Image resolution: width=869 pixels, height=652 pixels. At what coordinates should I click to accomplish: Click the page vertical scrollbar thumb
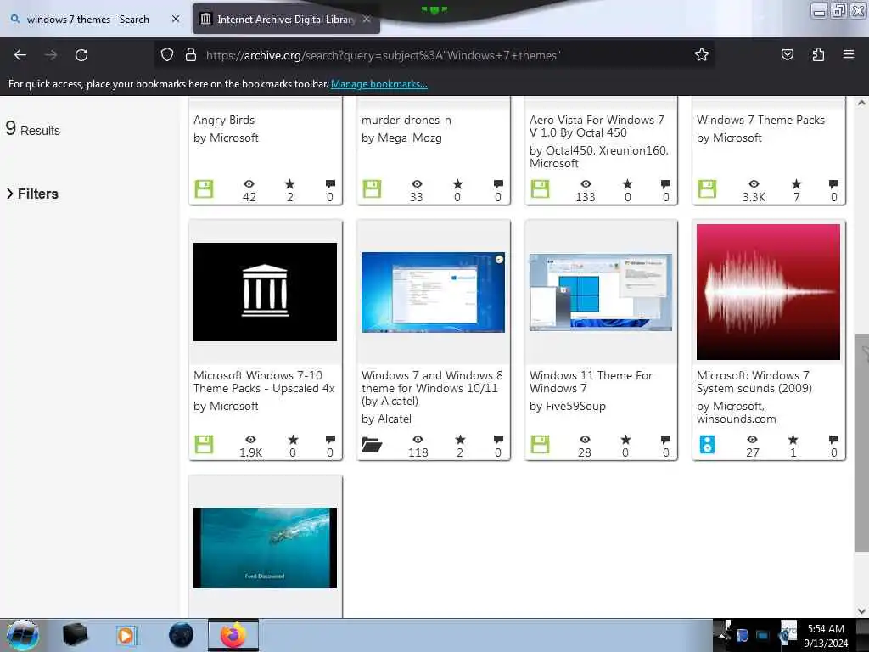[861, 443]
